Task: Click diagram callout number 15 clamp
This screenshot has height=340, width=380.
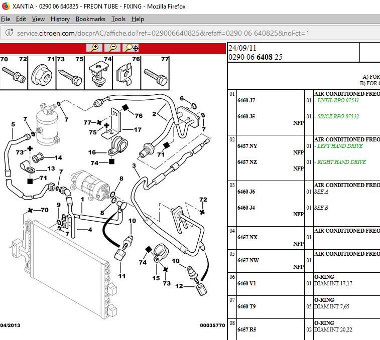Action: coord(156,278)
